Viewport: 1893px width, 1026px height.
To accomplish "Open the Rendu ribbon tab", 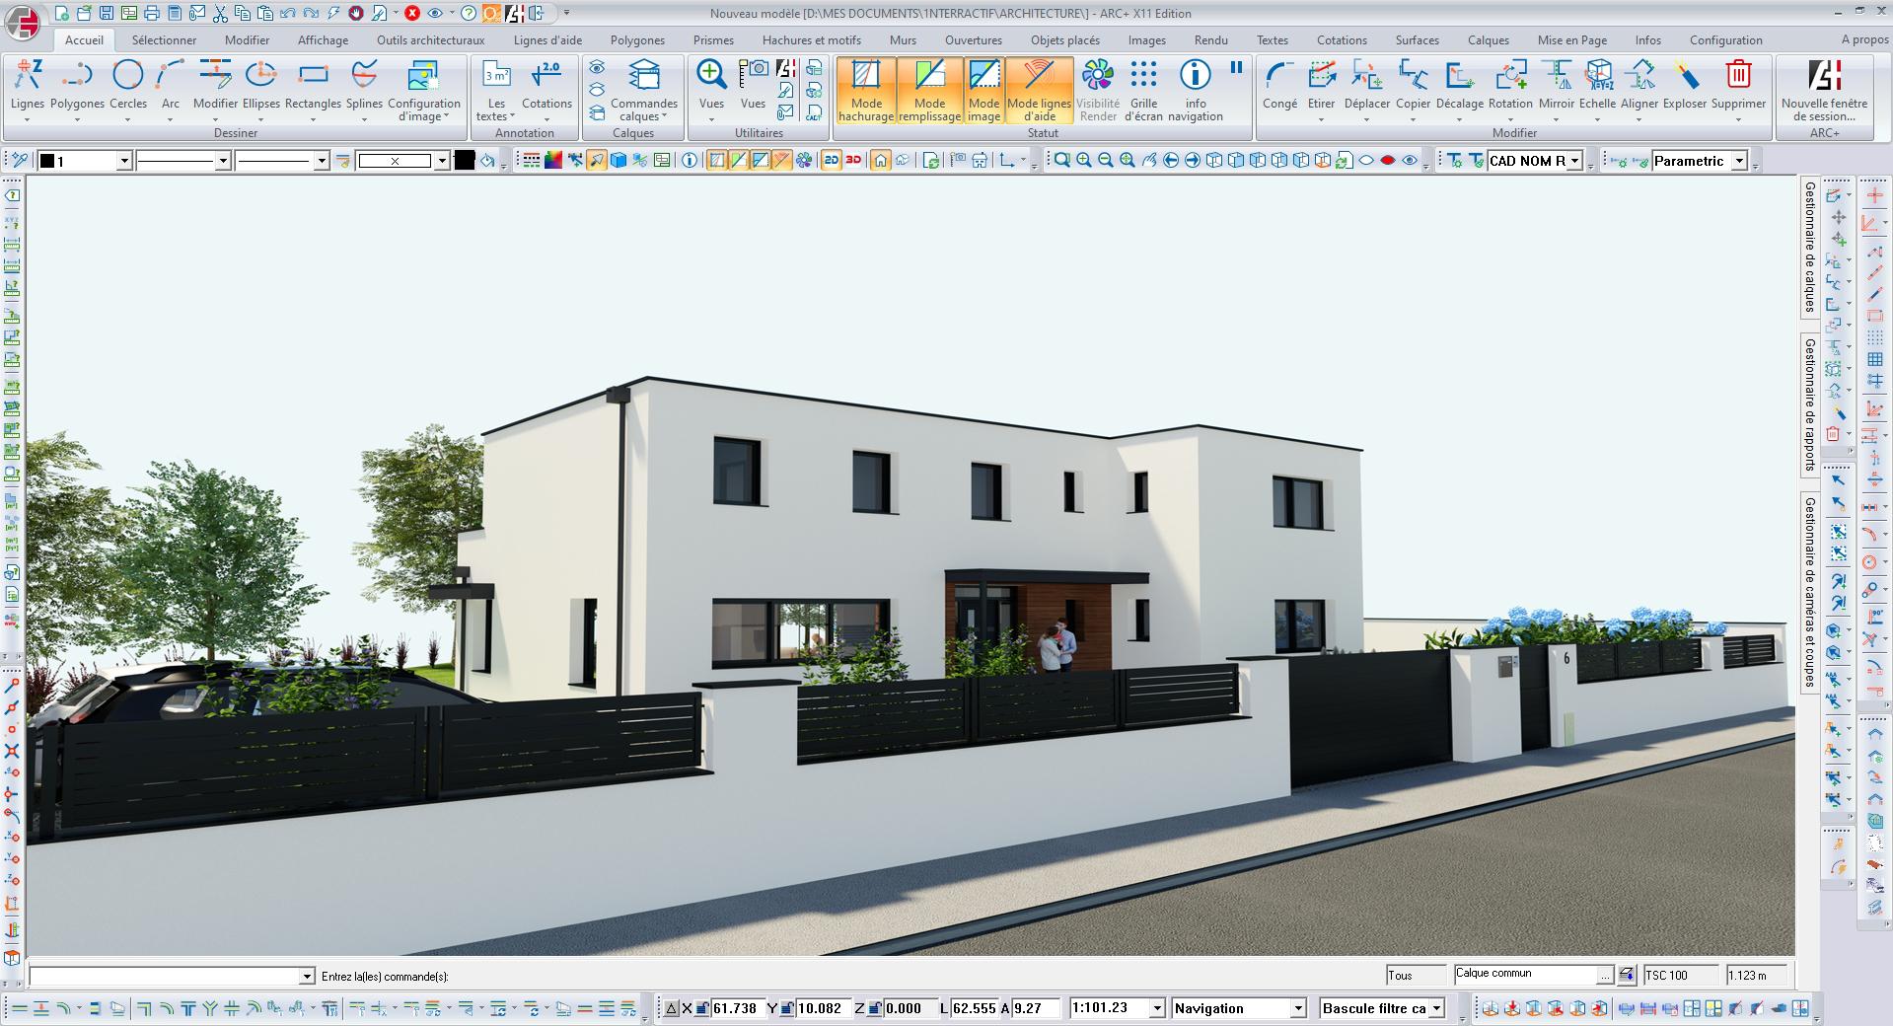I will 1210,40.
